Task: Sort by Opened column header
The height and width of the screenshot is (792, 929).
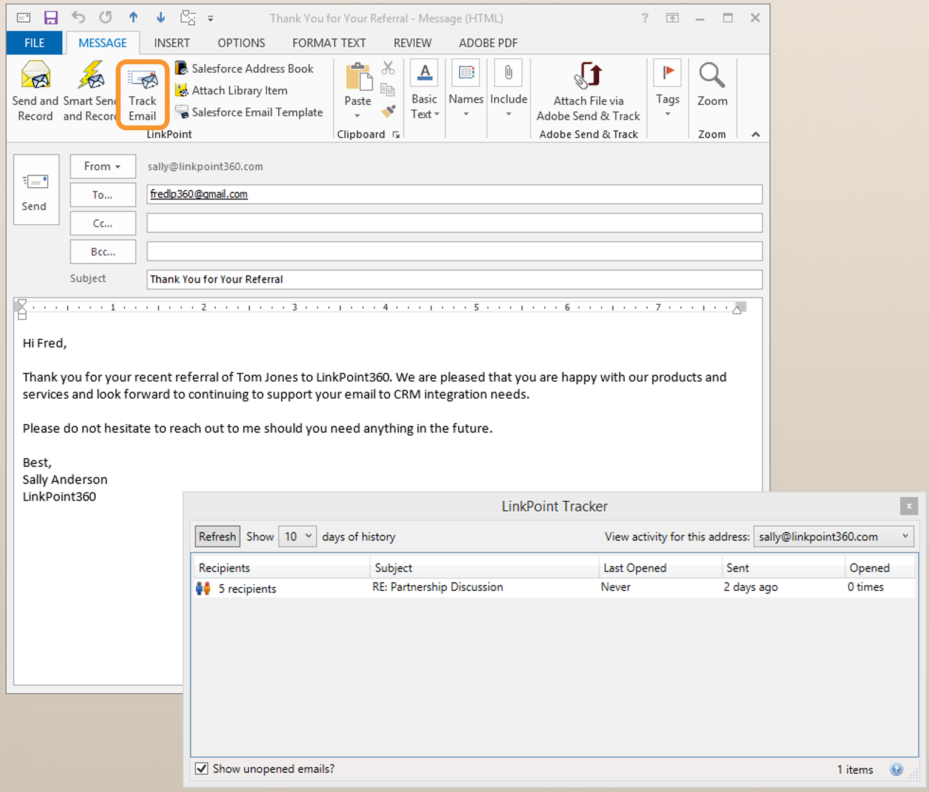Action: tap(880, 568)
